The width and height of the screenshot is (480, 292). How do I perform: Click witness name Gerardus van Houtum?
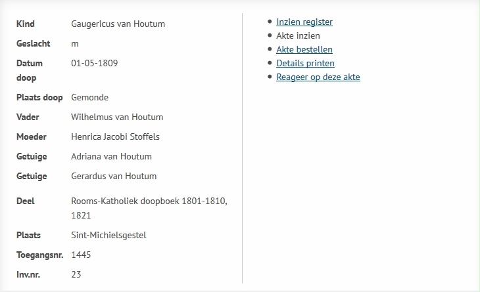pos(114,177)
